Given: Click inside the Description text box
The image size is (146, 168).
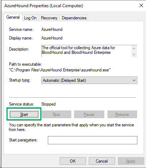Looking at the screenshot, I should tap(86, 51).
